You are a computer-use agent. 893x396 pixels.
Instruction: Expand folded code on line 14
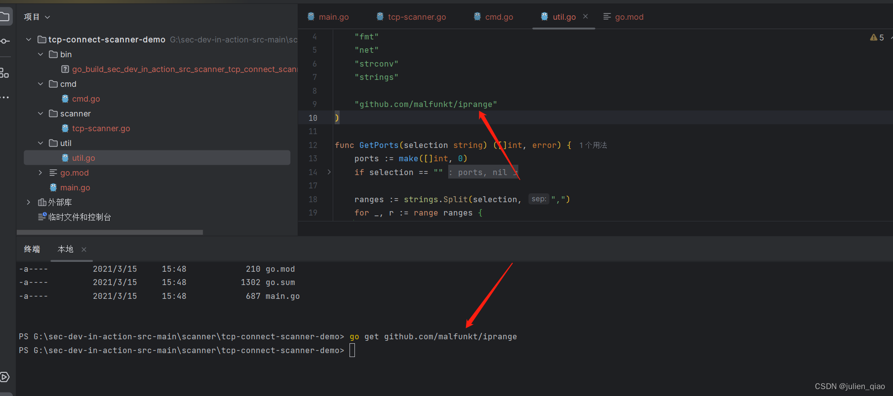(329, 172)
